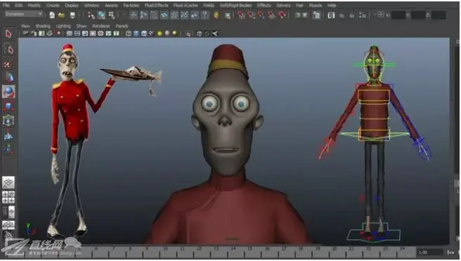
Task: Toggle snap to view planes magnet icon
Action: [271, 15]
